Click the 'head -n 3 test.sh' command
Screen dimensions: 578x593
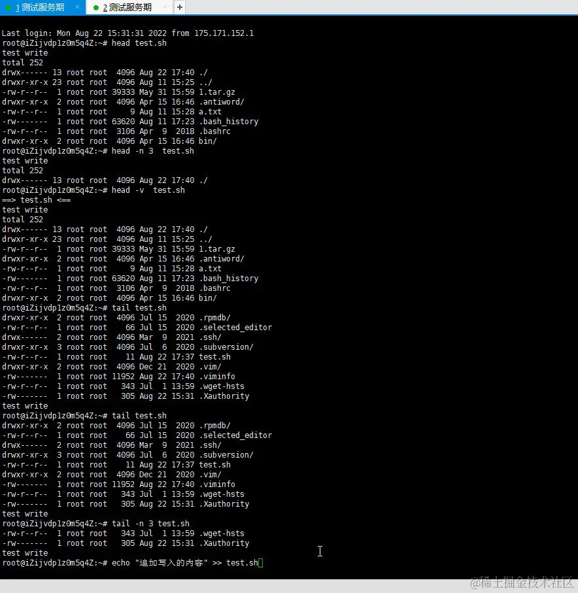(x=152, y=151)
